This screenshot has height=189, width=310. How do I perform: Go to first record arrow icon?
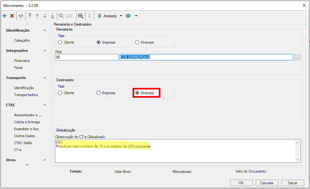[x=30, y=16]
